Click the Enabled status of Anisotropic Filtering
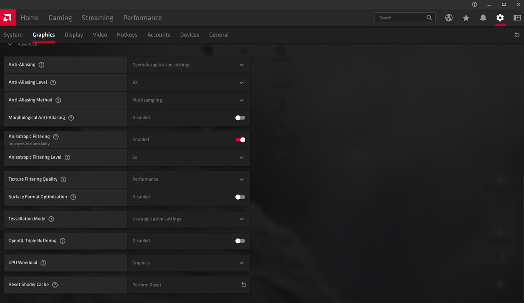This screenshot has height=303, width=524. (140, 139)
